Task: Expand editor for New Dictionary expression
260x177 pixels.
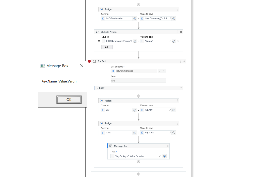Action: tap(170, 19)
